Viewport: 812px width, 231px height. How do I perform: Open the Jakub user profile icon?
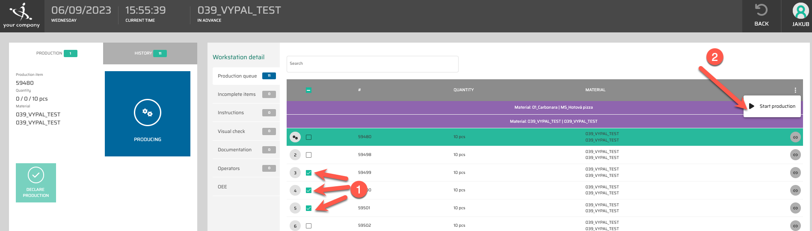pos(800,11)
